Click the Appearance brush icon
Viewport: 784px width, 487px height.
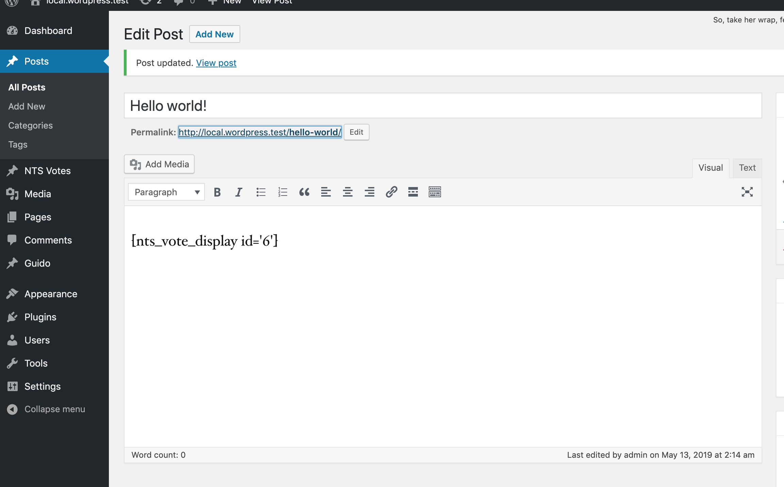point(12,294)
